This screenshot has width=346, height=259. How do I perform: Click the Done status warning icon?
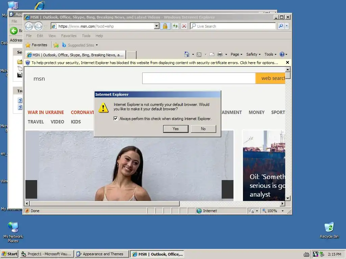[27, 211]
